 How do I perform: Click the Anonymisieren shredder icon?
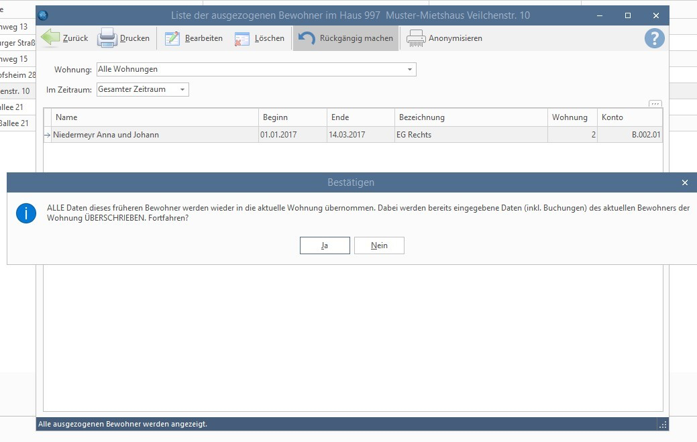[x=416, y=38]
